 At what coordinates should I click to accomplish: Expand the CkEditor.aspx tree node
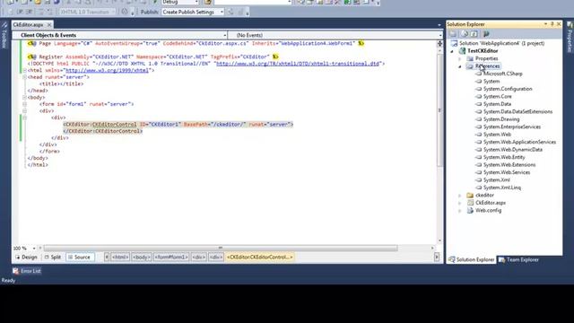(460, 203)
